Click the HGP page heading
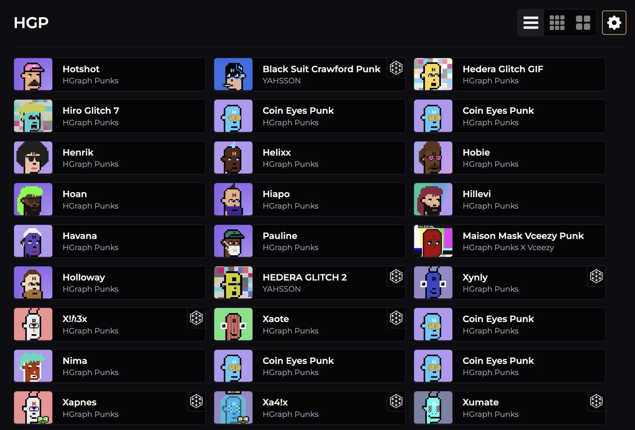 31,23
